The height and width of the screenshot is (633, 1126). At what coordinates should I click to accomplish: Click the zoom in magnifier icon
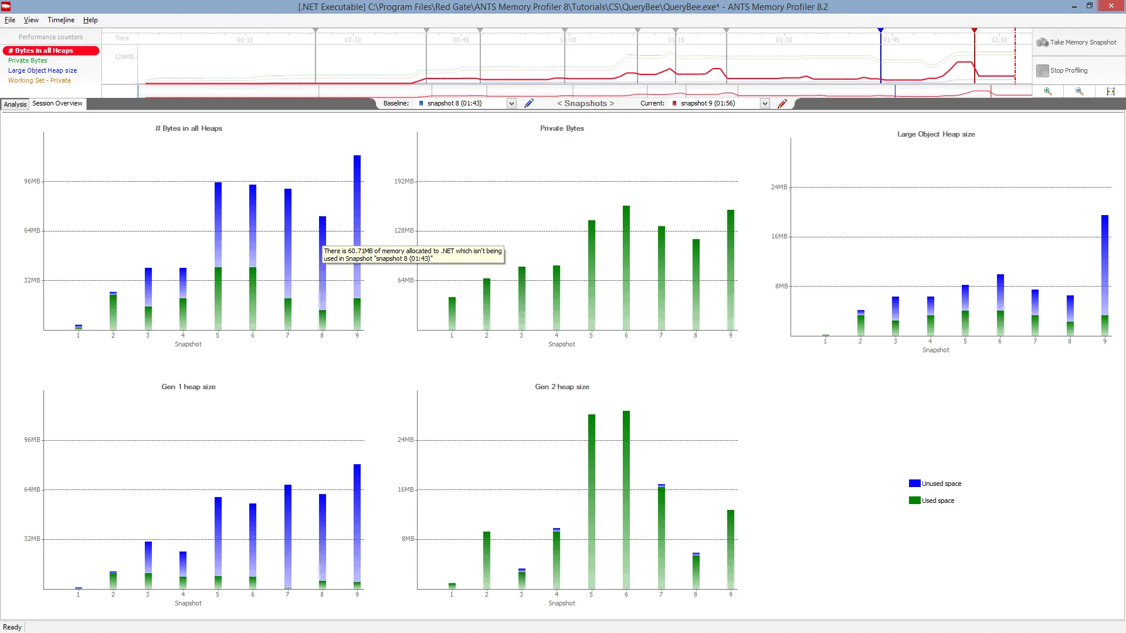pos(1047,91)
